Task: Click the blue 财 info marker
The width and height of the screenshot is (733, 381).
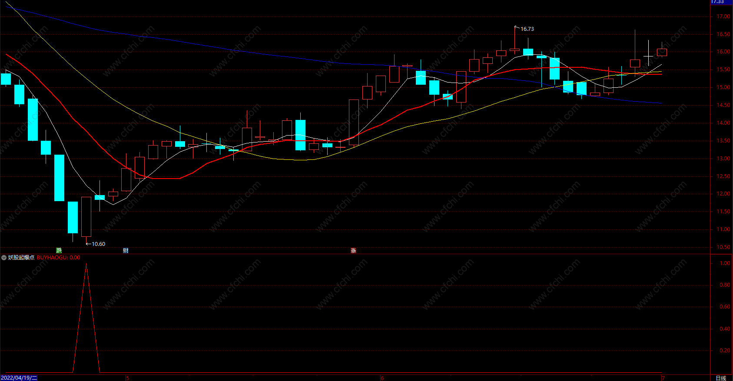Action: tap(126, 250)
